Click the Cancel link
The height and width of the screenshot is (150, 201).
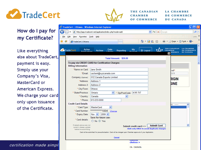(x=116, y=137)
